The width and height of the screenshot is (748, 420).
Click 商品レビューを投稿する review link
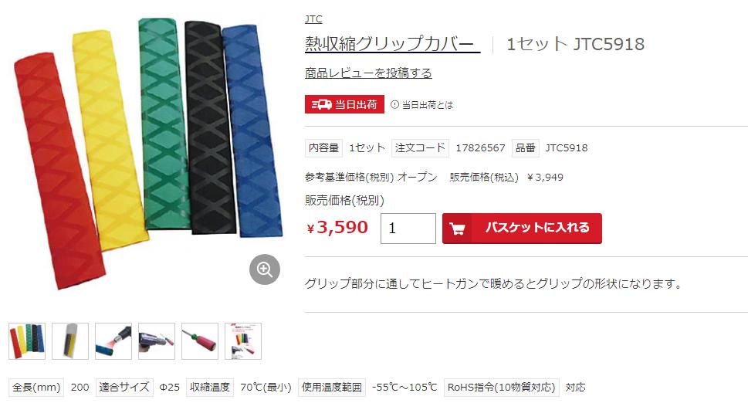coord(368,73)
